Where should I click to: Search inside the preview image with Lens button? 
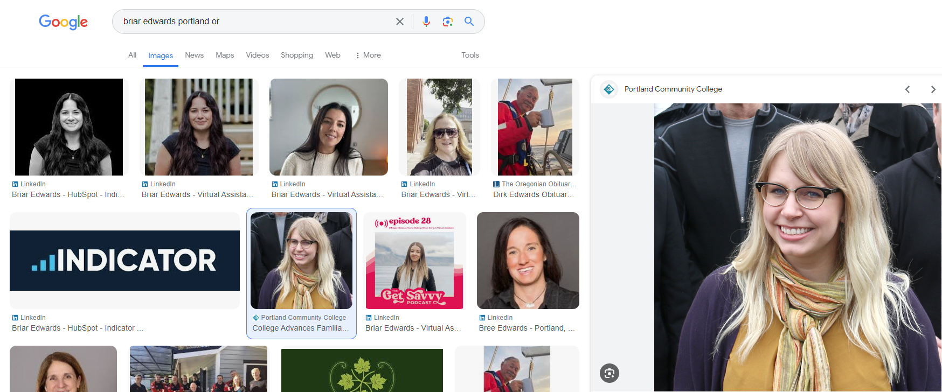click(609, 373)
